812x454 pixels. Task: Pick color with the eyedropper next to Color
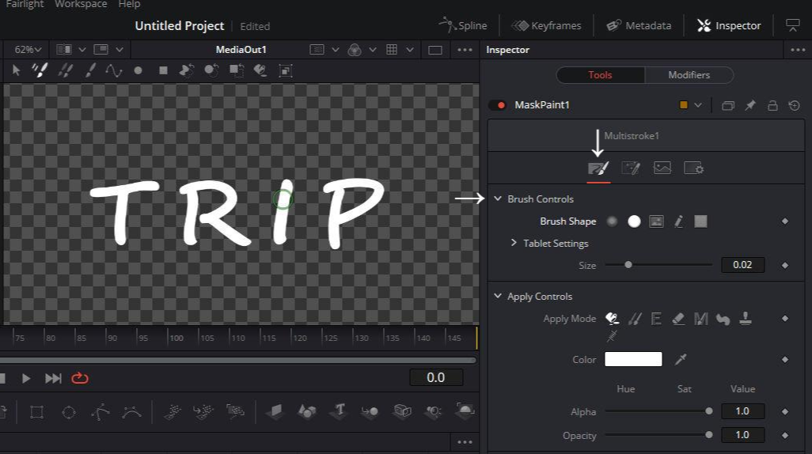pos(681,359)
